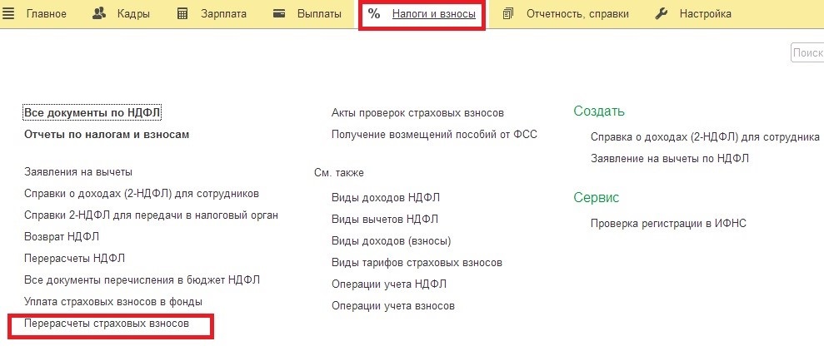Open the Главное section
Image resolution: width=824 pixels, height=351 pixels.
pos(47,13)
